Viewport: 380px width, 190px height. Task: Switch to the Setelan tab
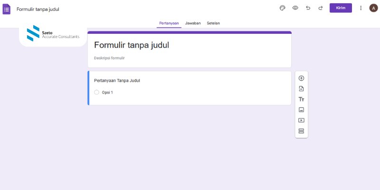pos(213,23)
